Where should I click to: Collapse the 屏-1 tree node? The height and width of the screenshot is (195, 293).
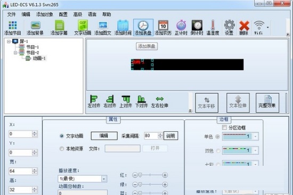9,41
